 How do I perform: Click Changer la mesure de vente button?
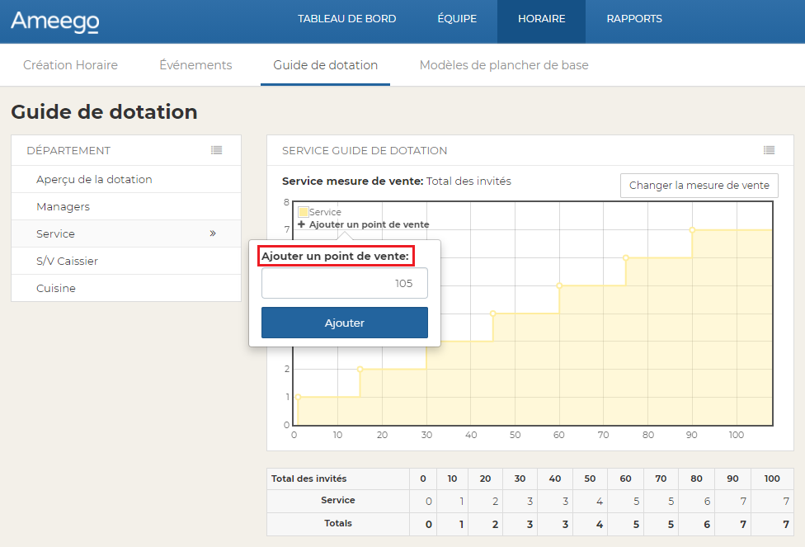pos(699,186)
